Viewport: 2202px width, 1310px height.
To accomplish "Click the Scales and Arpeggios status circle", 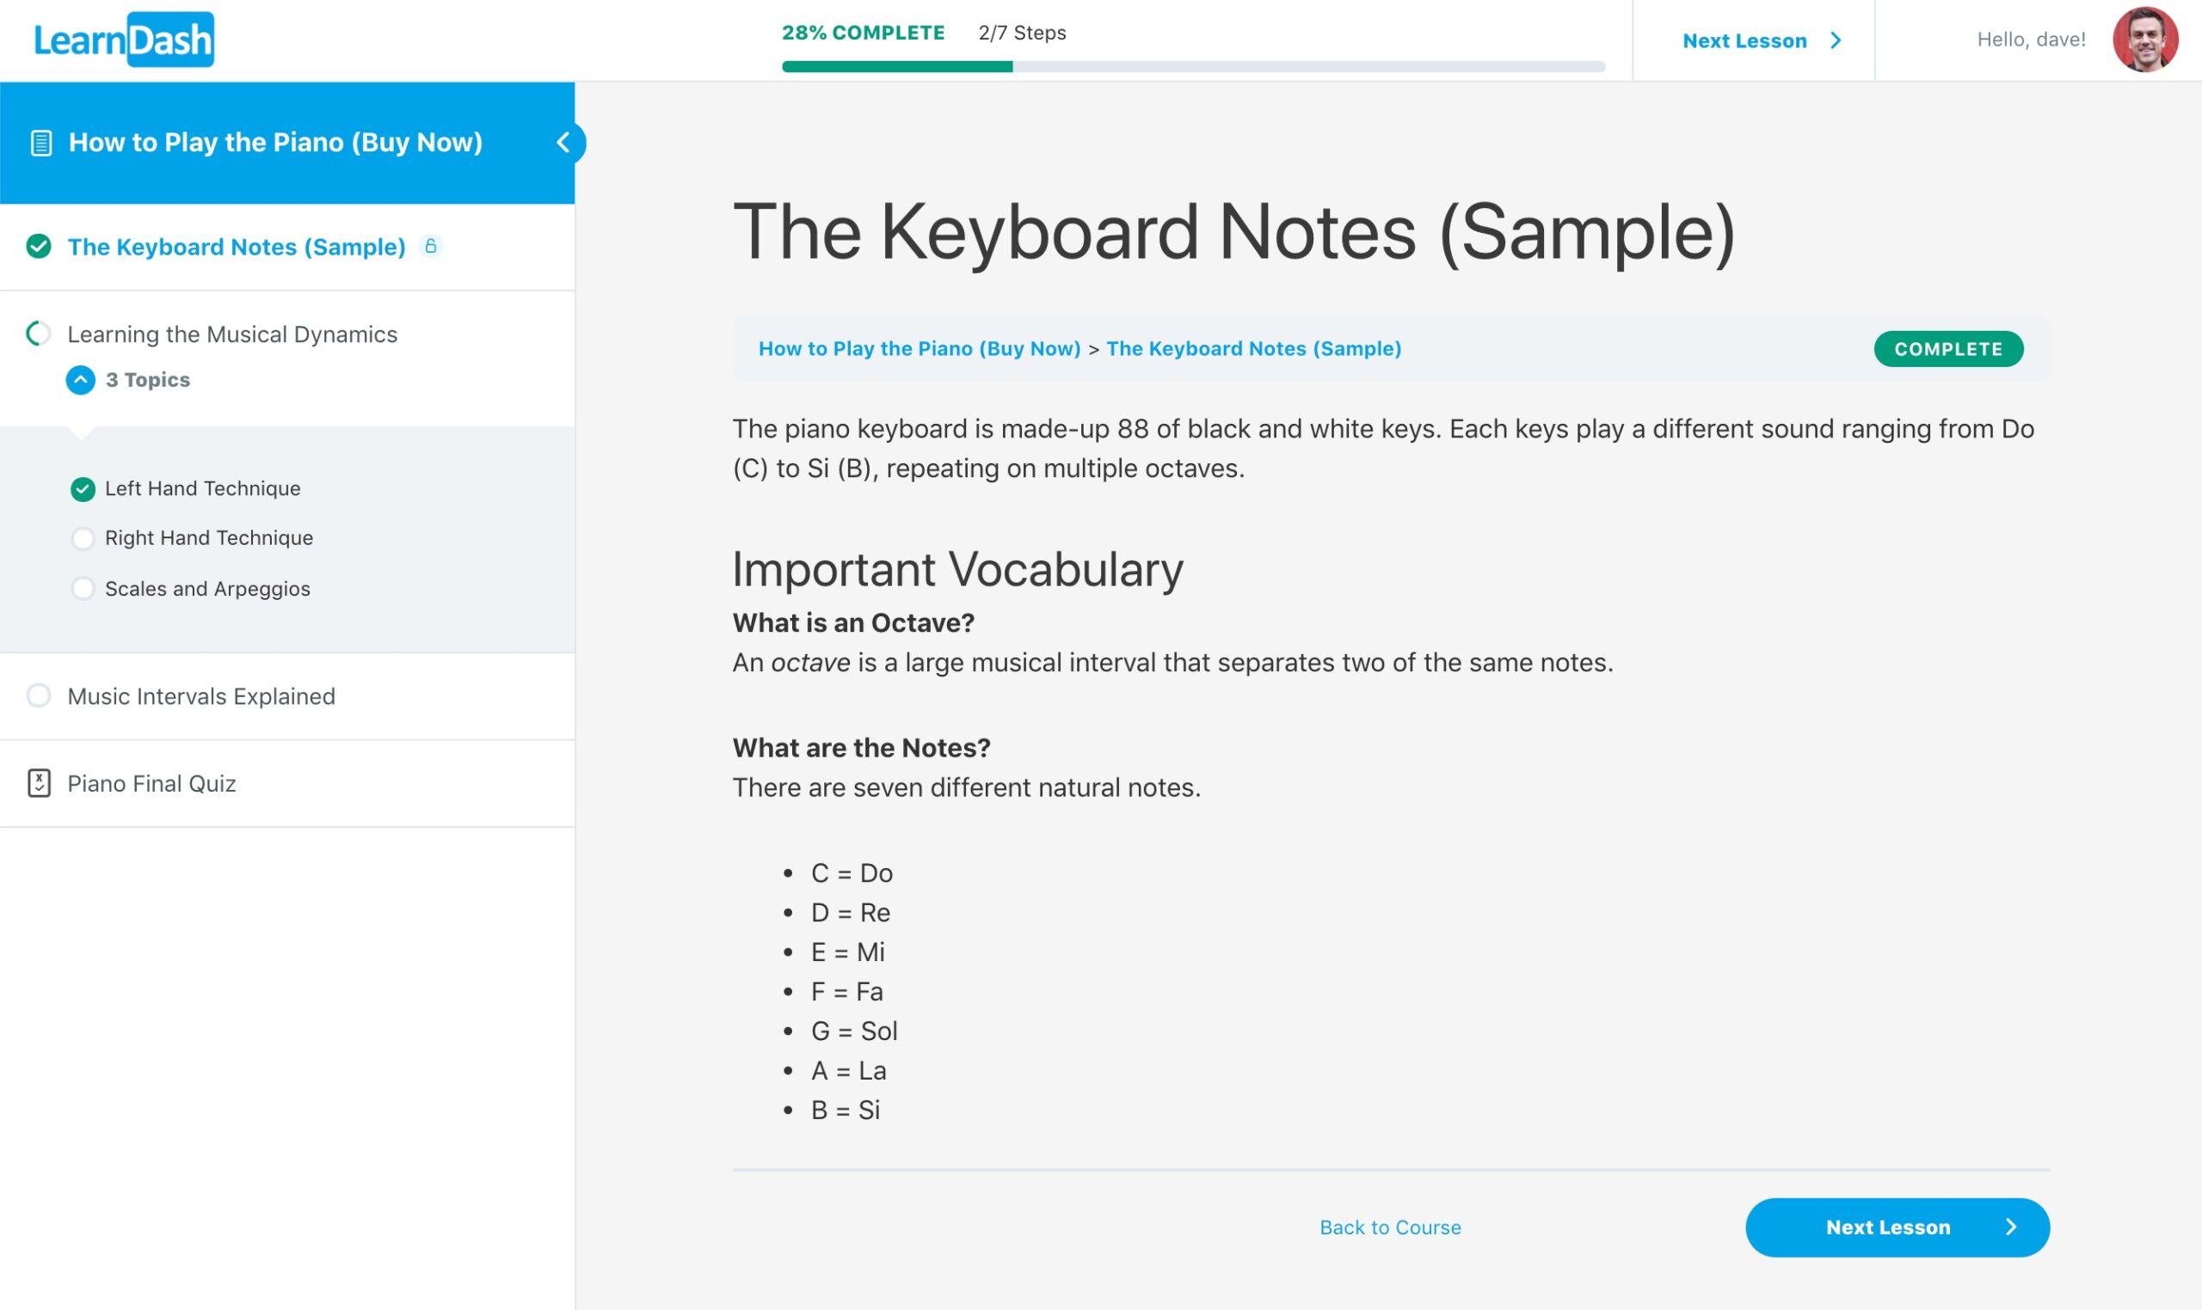I will pyautogui.click(x=83, y=589).
